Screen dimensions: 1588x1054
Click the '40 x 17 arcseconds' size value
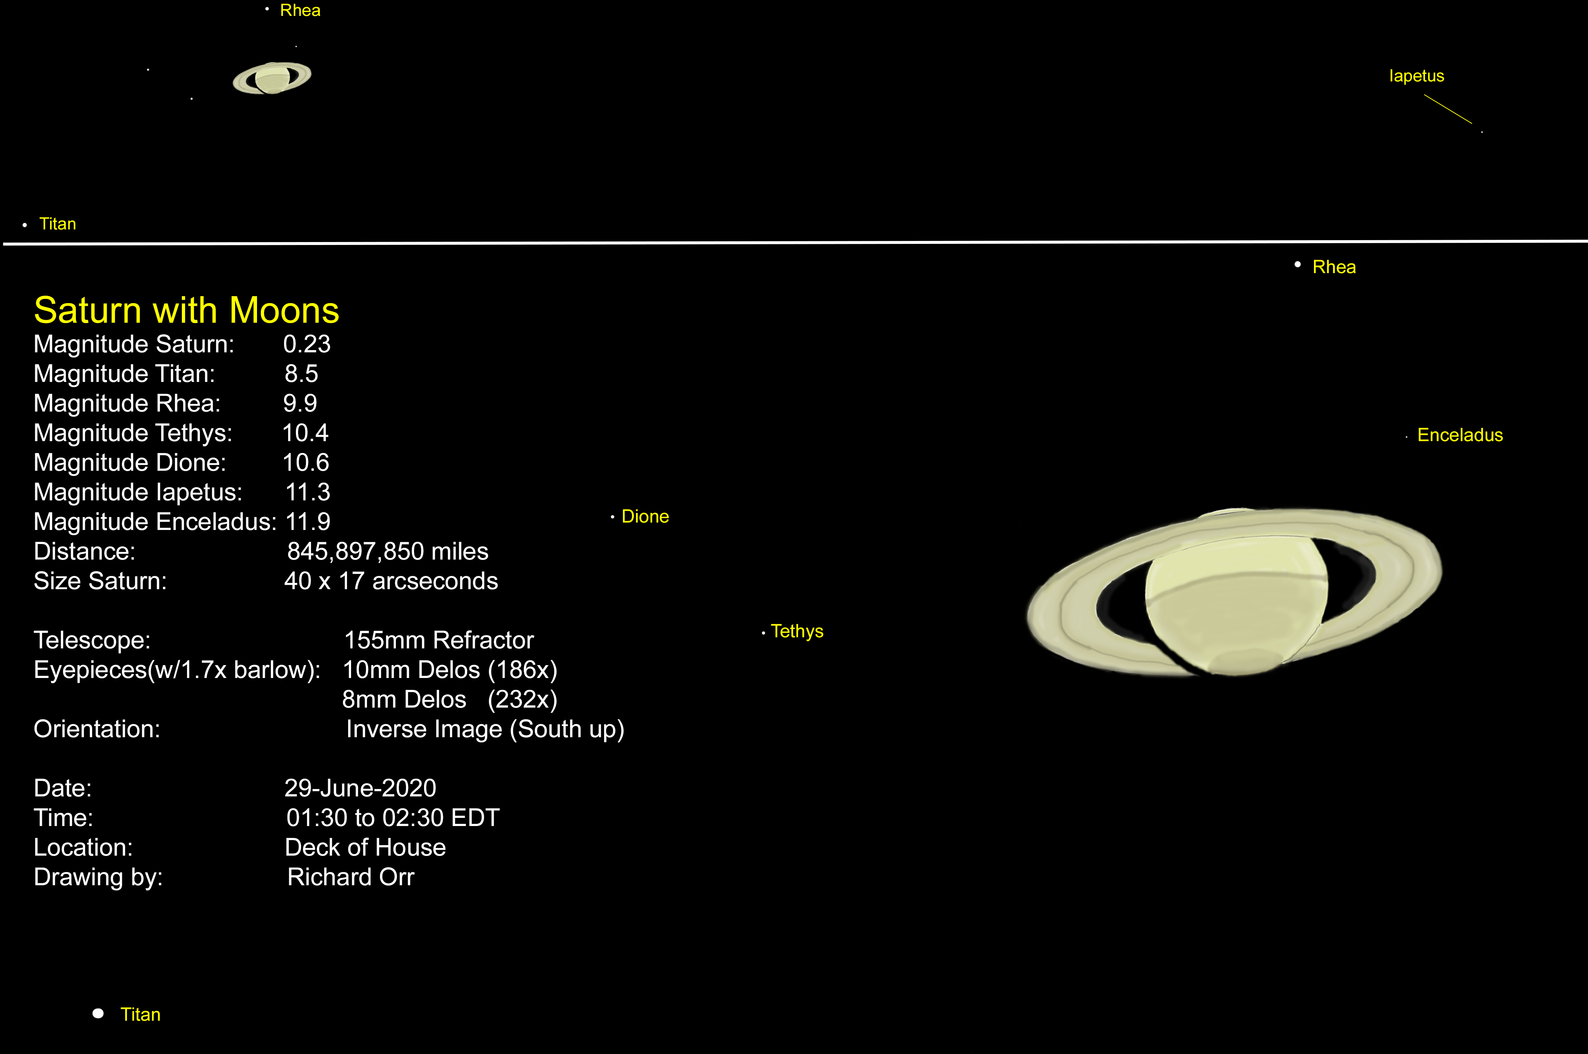[391, 581]
